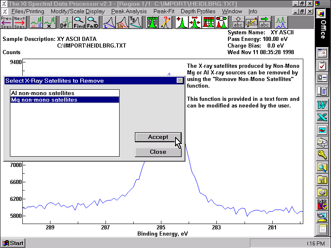Advance using the Next Spec toolbar button
Image resolution: width=331 pixels, height=248 pixels.
(19, 22)
